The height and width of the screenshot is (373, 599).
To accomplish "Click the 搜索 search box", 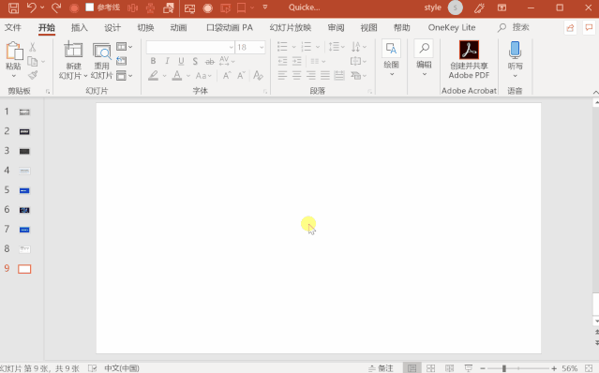I will coord(514,27).
